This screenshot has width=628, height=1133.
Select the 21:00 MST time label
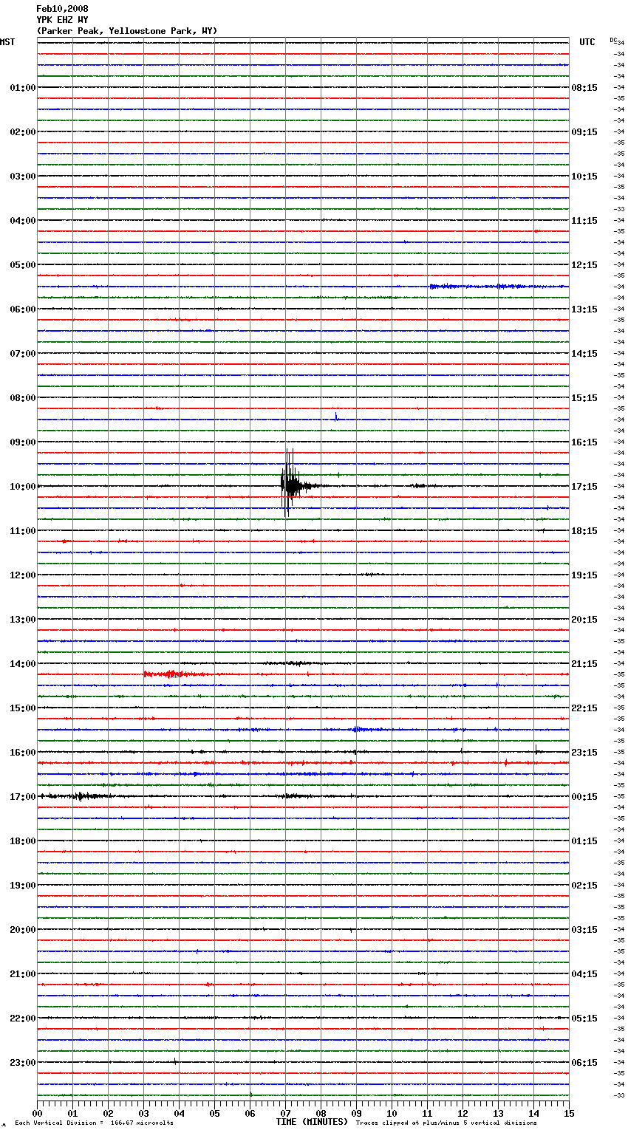23,973
